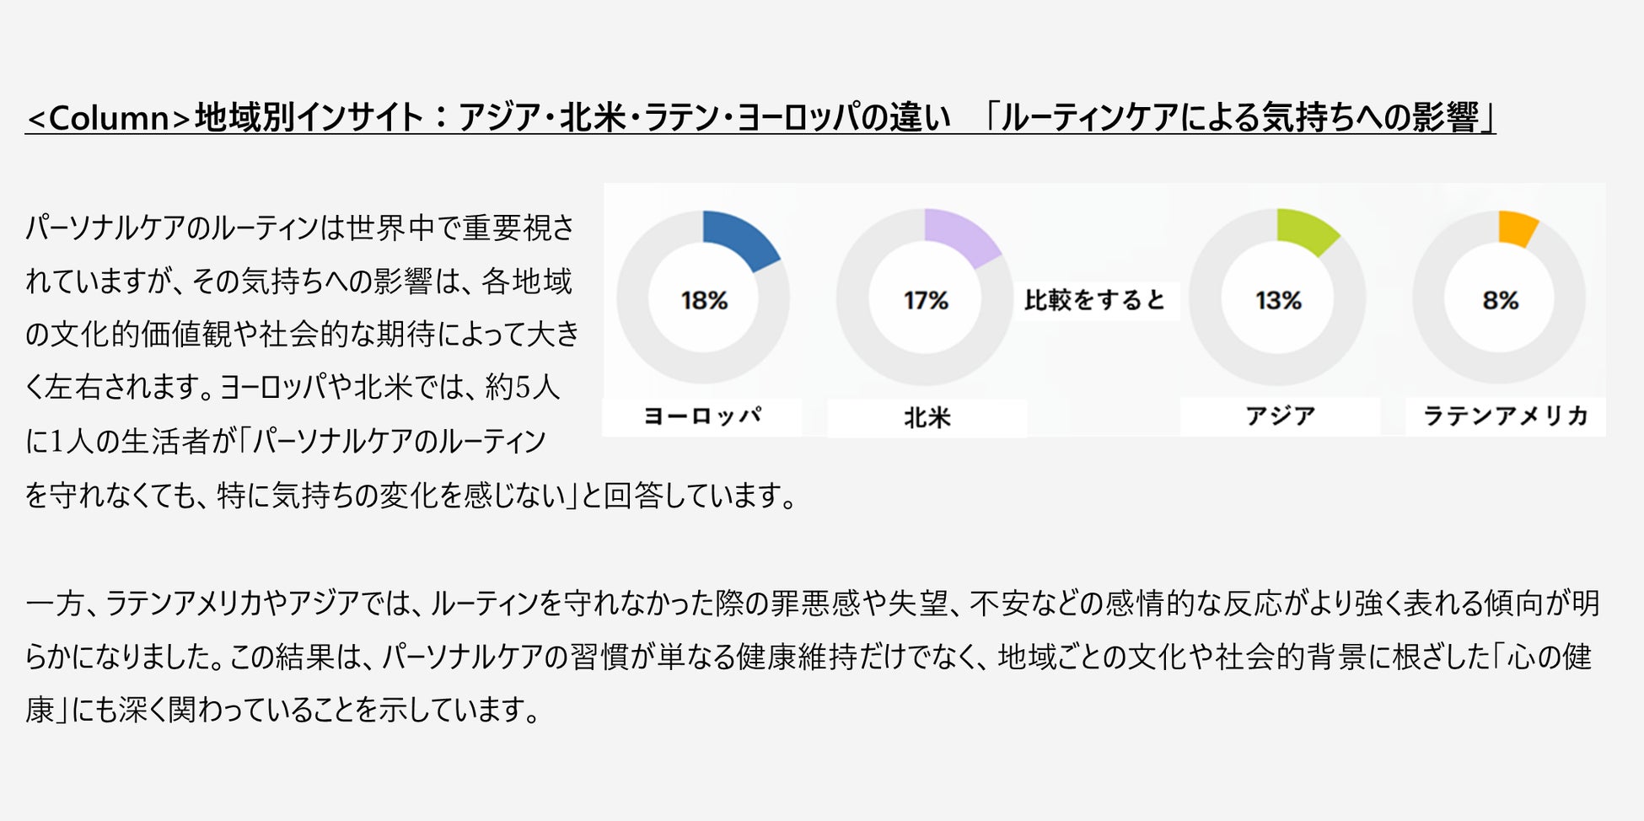Click the 17% value in the donut
Viewport: 1644px width, 821px height.
pyautogui.click(x=926, y=300)
